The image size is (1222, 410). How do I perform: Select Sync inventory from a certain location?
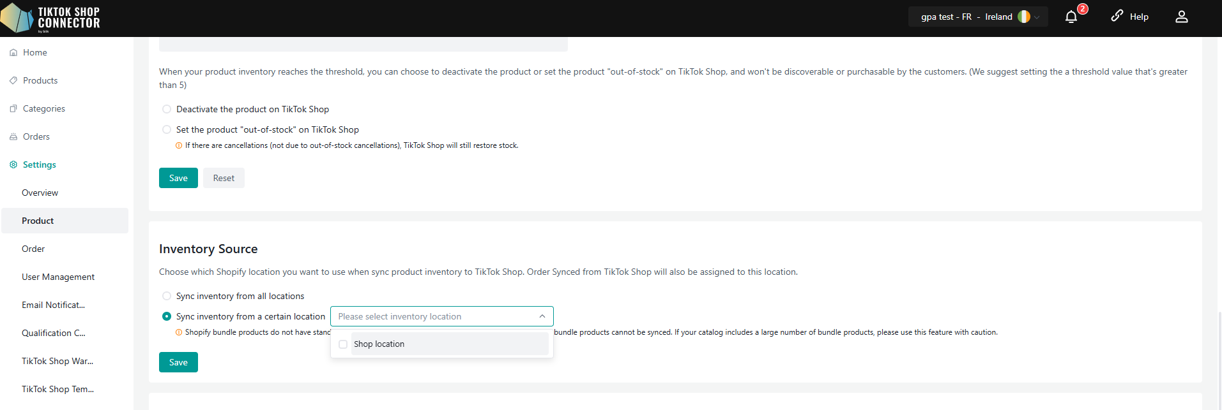[167, 316]
